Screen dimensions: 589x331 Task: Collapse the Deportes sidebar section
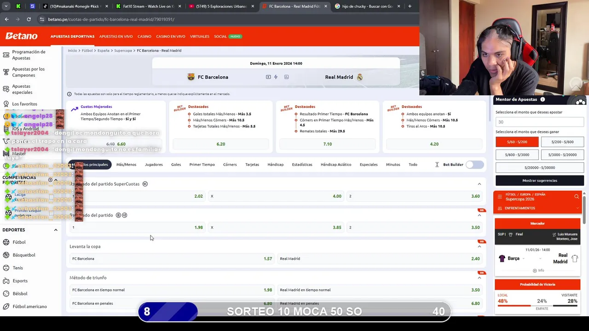tap(56, 230)
